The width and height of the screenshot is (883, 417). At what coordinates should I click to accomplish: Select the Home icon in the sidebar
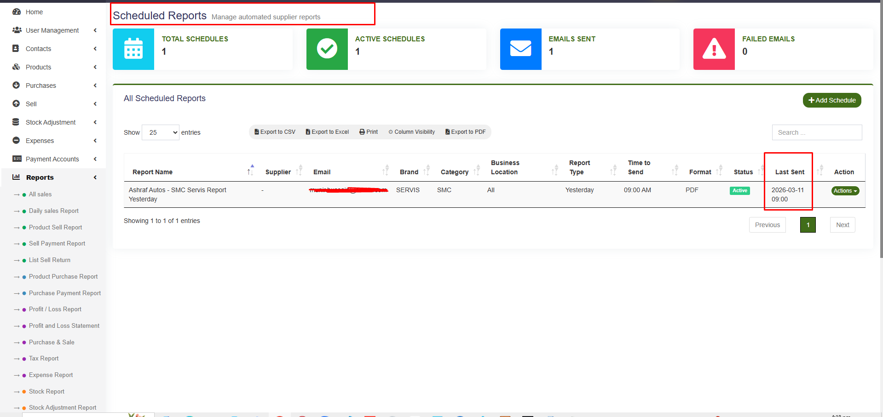pos(16,11)
